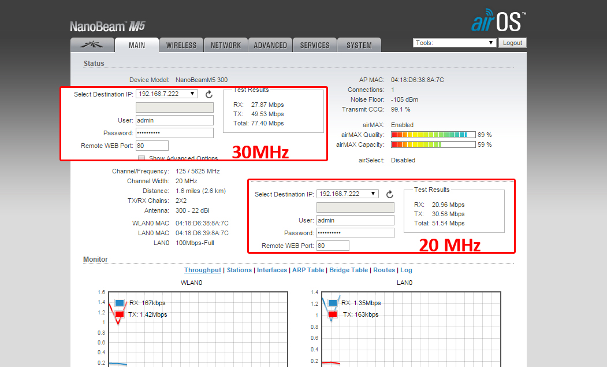Select Channel/Frequency value 125 / 5625 MHz
The height and width of the screenshot is (367, 607).
click(198, 171)
